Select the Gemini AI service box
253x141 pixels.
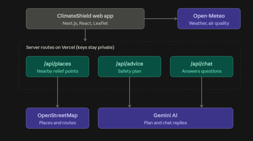coord(165,118)
